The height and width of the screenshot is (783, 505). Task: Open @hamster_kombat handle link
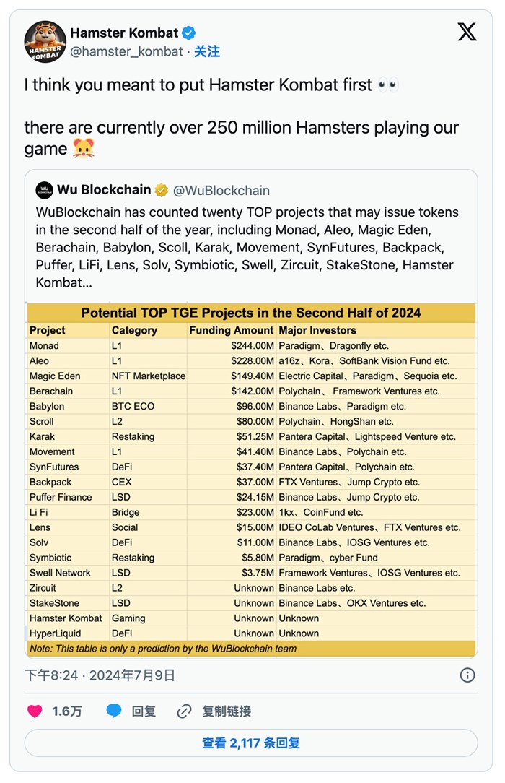(126, 51)
